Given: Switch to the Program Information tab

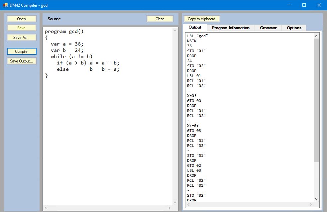Looking at the screenshot, I should click(x=231, y=28).
